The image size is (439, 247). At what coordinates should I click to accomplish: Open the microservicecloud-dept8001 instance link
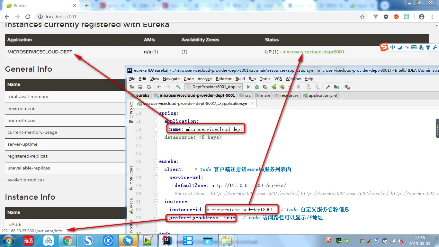pyautogui.click(x=313, y=52)
